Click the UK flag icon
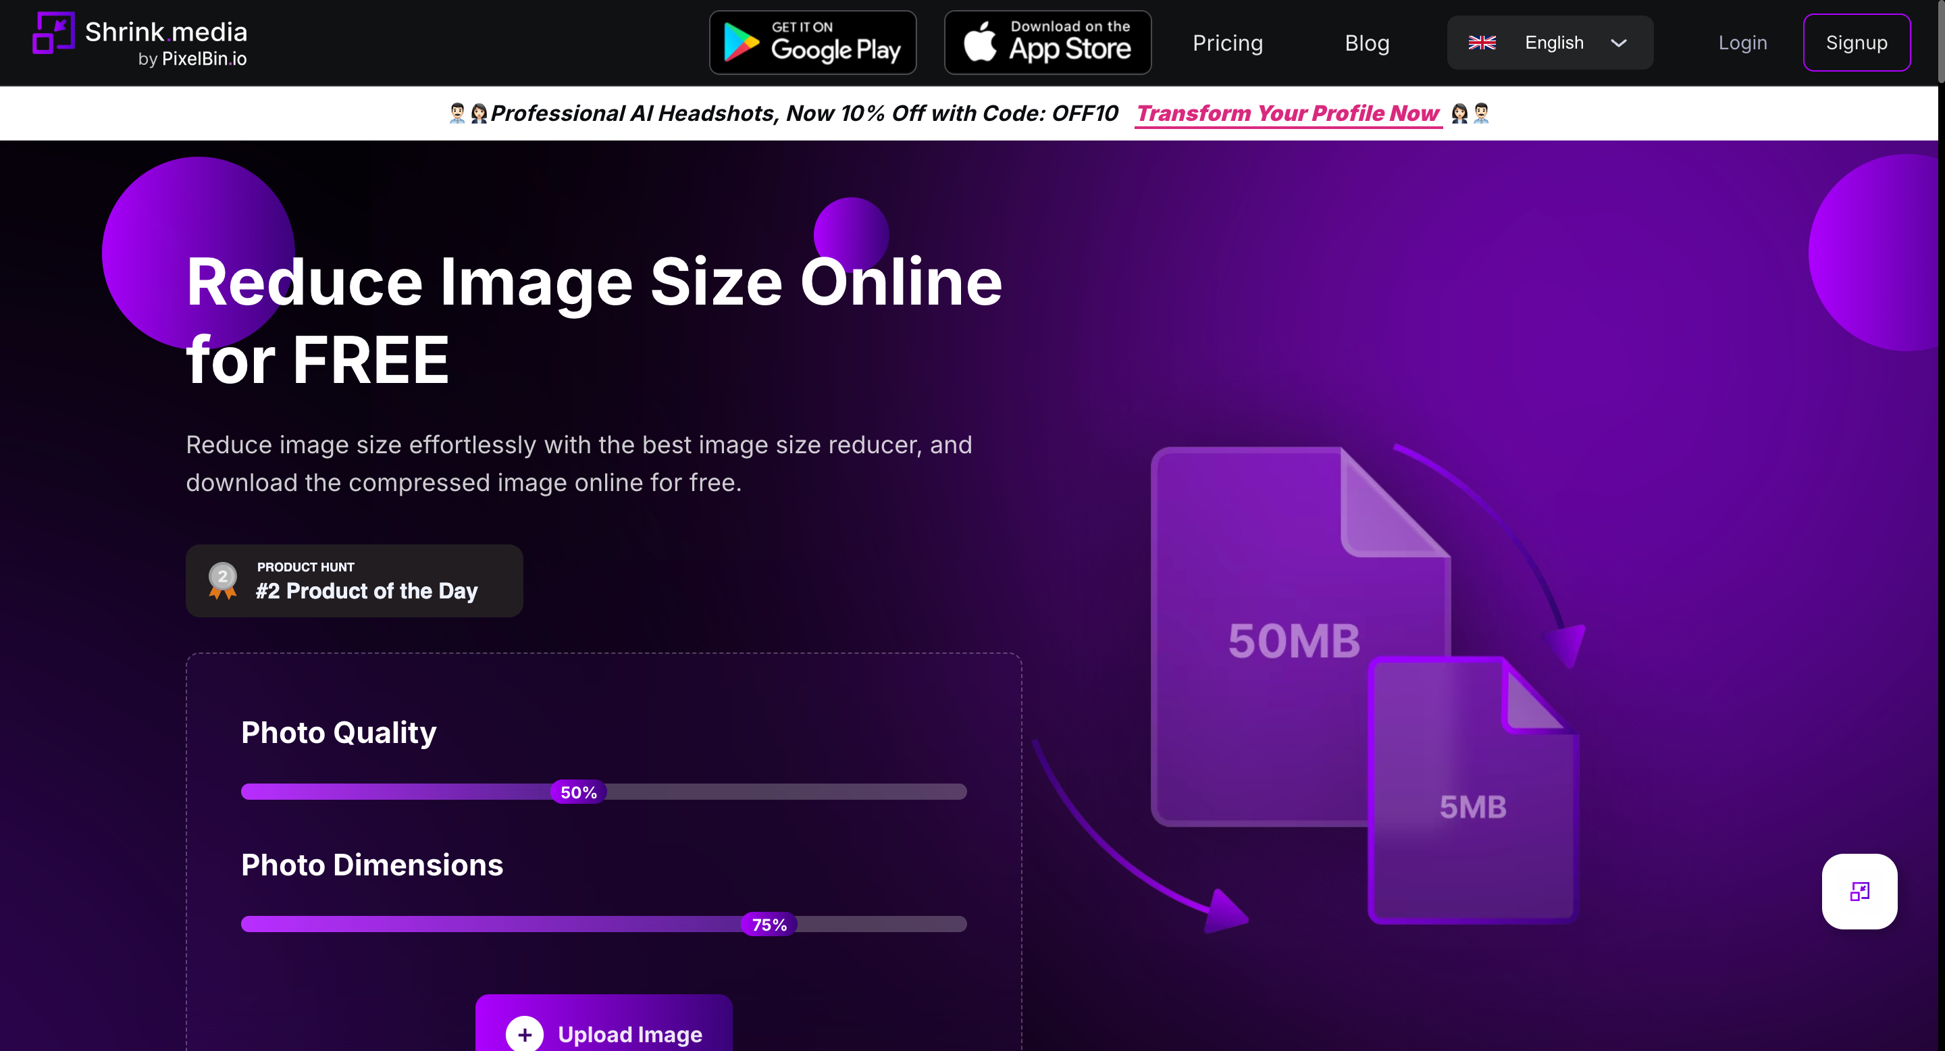The width and height of the screenshot is (1945, 1051). coord(1482,43)
